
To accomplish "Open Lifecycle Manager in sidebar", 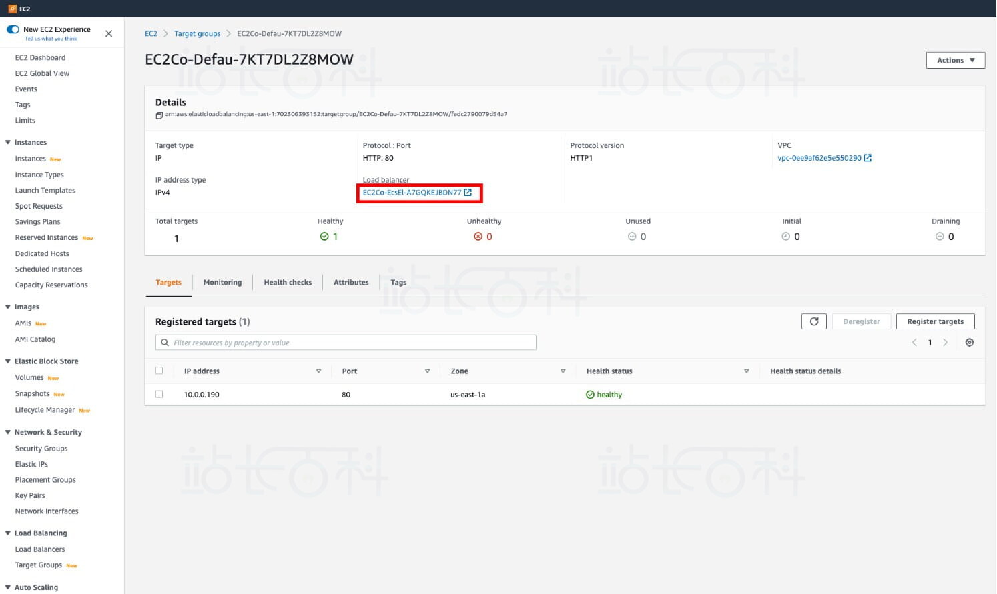I will click(x=45, y=410).
